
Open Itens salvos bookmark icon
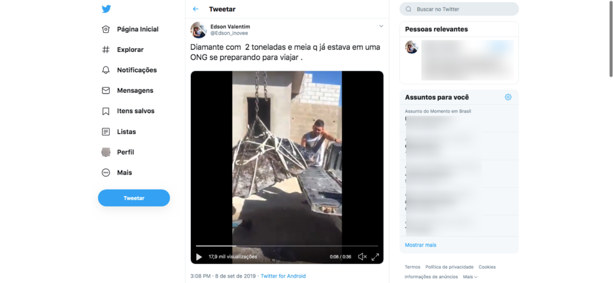click(x=105, y=111)
